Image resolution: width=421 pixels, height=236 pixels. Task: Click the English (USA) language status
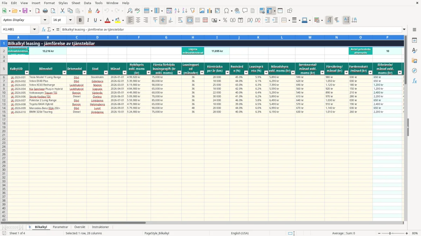click(x=240, y=233)
